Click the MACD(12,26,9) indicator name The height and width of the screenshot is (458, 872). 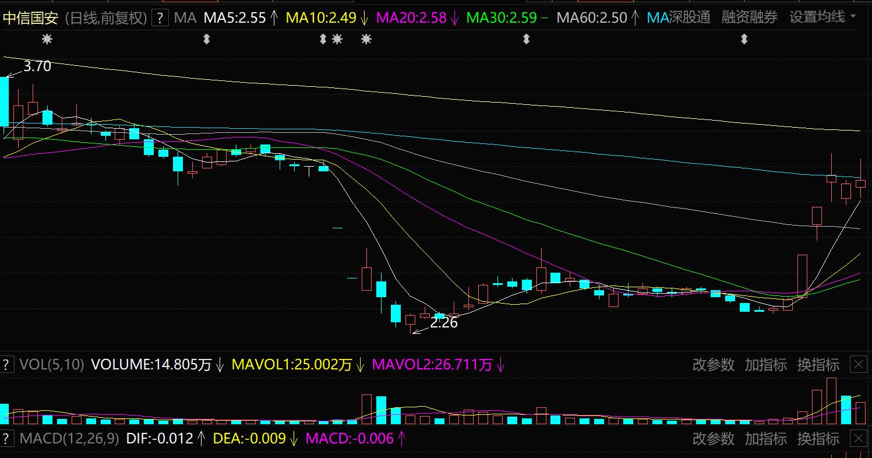(x=70, y=438)
